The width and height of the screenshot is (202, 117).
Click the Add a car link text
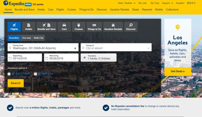coord(48,74)
